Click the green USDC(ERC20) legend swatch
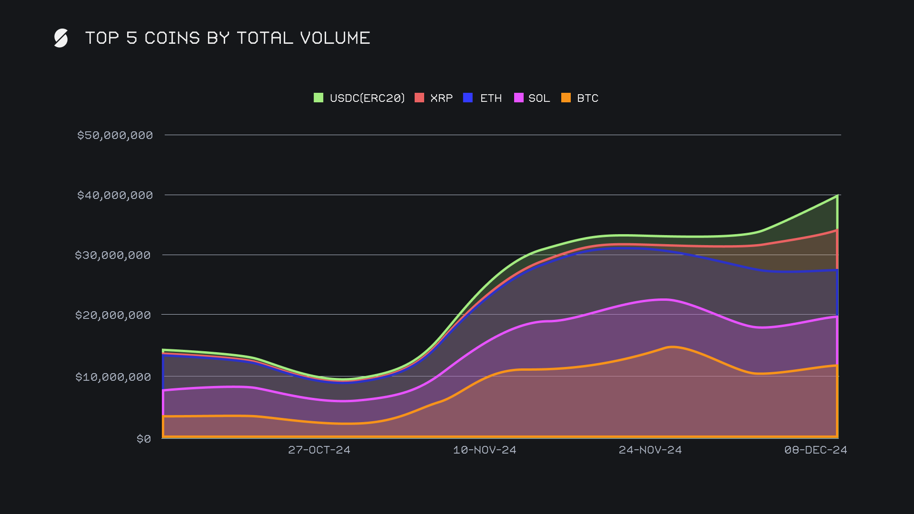 tap(318, 98)
